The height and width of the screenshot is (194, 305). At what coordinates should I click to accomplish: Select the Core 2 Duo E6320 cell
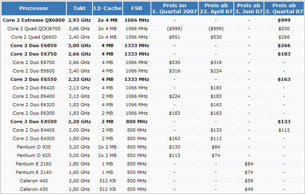(34, 105)
